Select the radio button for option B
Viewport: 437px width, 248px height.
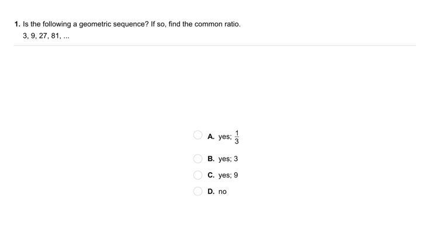click(x=197, y=159)
